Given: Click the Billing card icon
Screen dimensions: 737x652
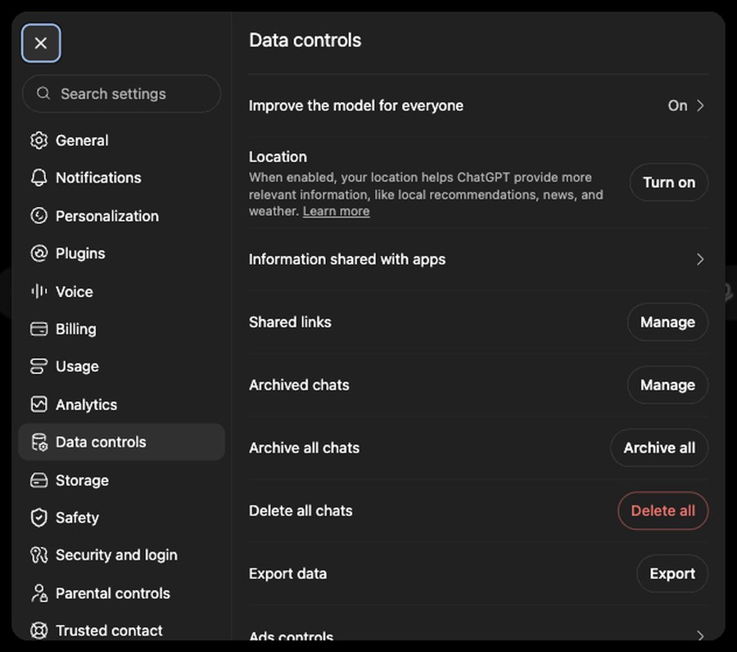Looking at the screenshot, I should (39, 329).
